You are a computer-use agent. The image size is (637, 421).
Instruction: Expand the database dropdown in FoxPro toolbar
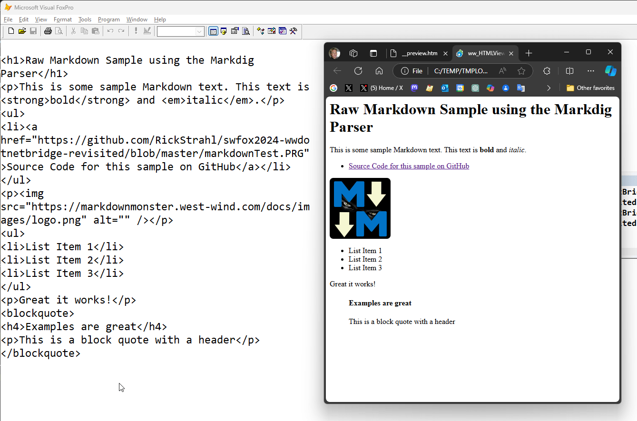pyautogui.click(x=199, y=31)
